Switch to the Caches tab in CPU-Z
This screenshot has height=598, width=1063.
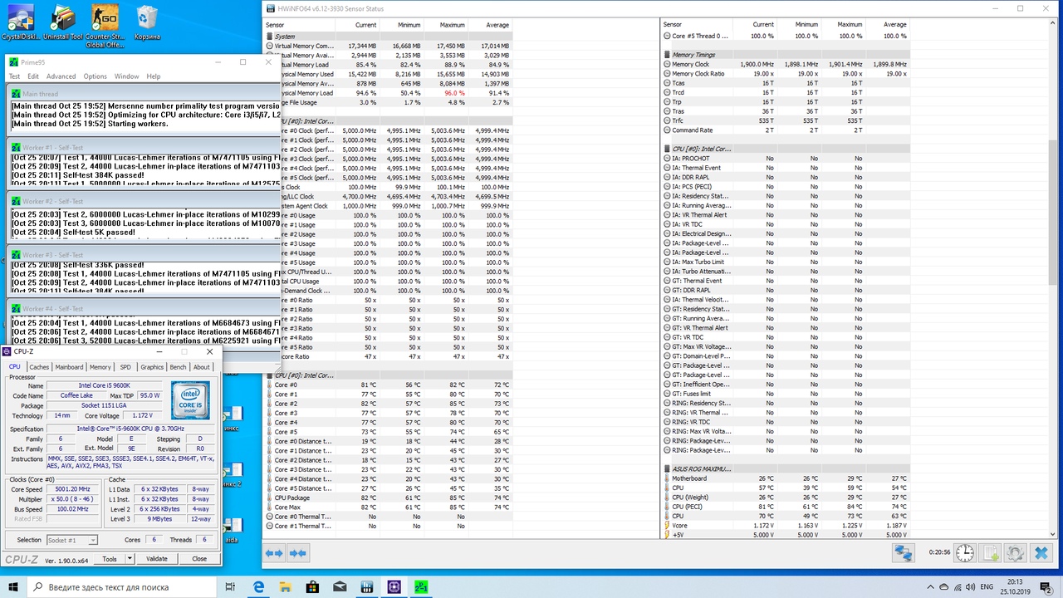[x=39, y=367]
